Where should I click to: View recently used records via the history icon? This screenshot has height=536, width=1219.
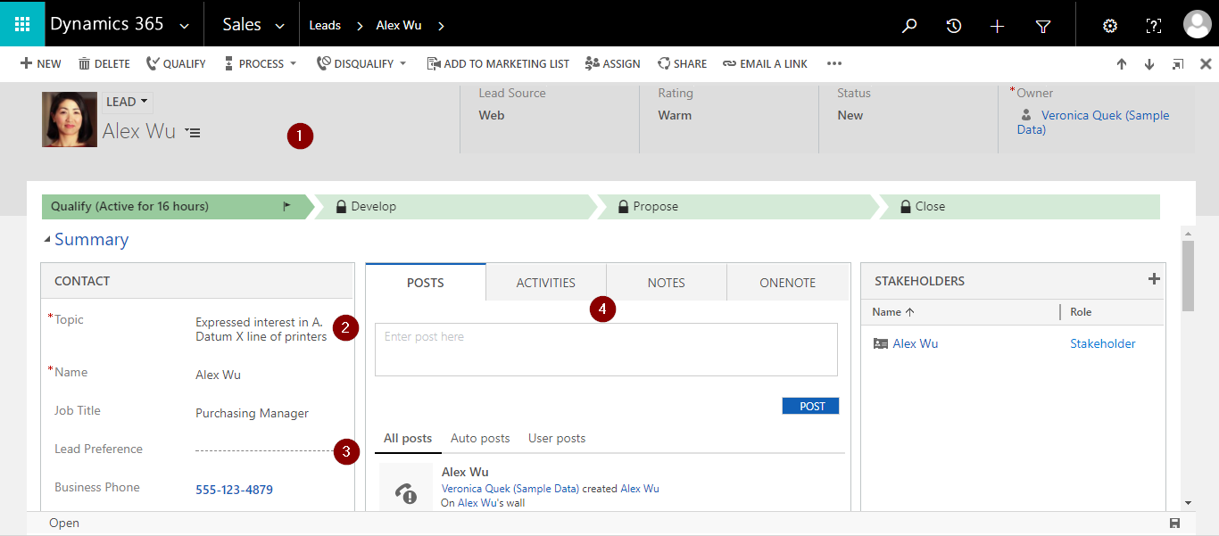(953, 25)
